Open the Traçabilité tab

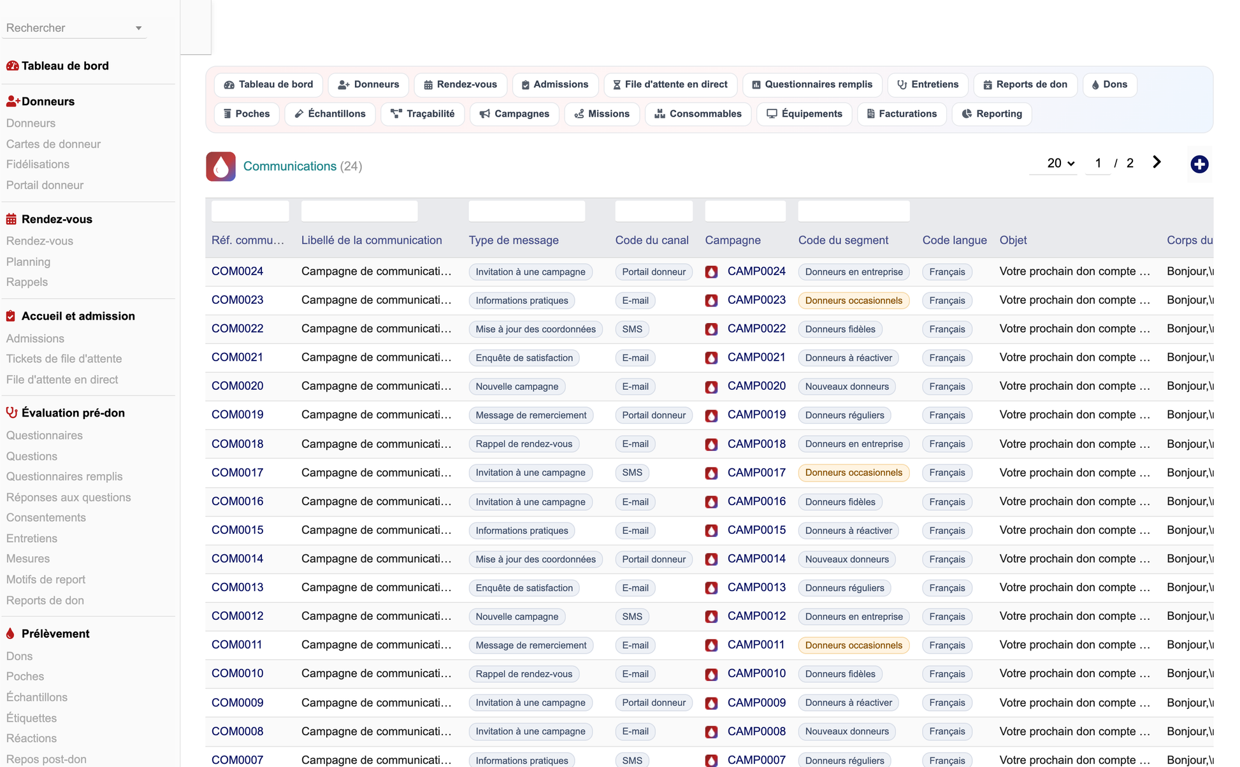click(x=422, y=114)
